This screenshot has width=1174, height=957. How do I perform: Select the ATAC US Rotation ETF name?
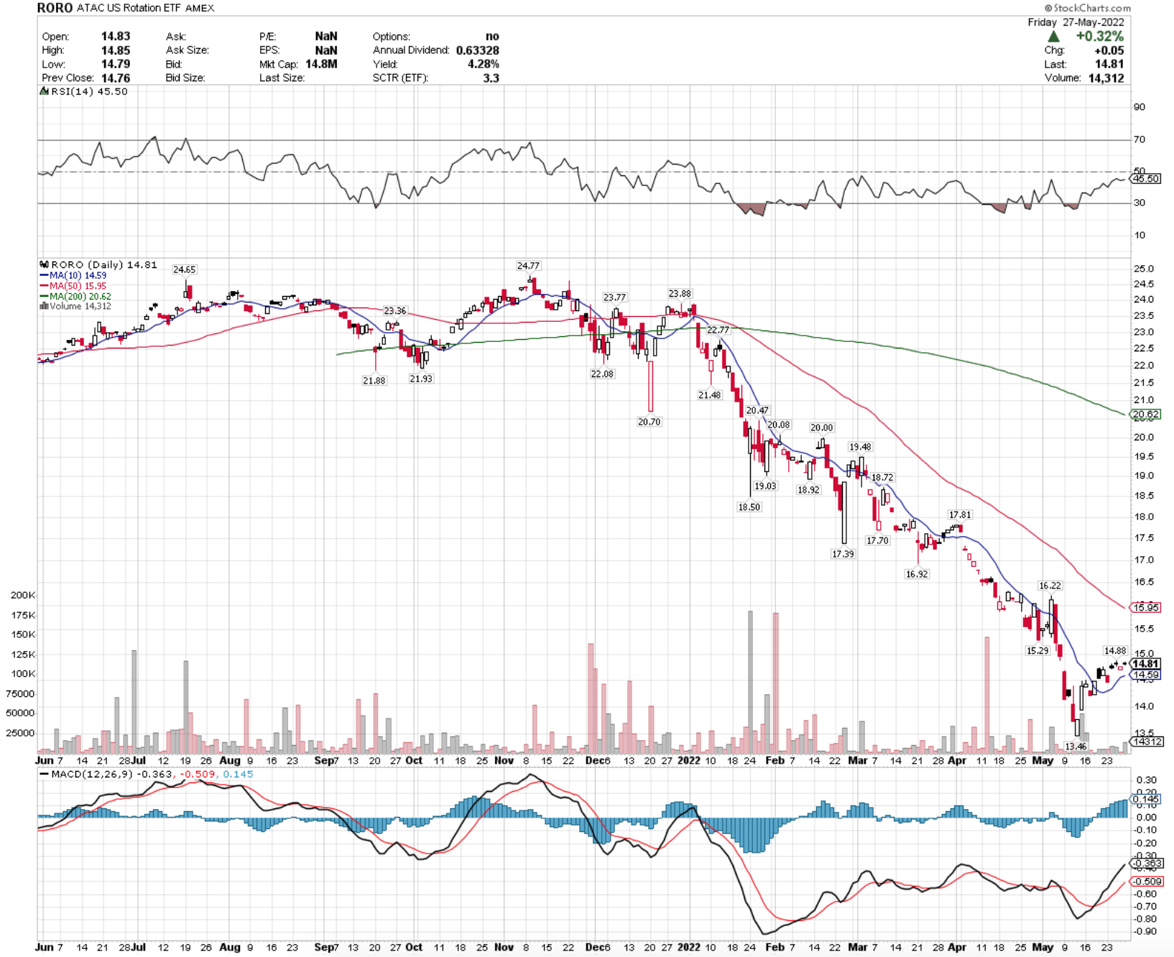click(129, 8)
